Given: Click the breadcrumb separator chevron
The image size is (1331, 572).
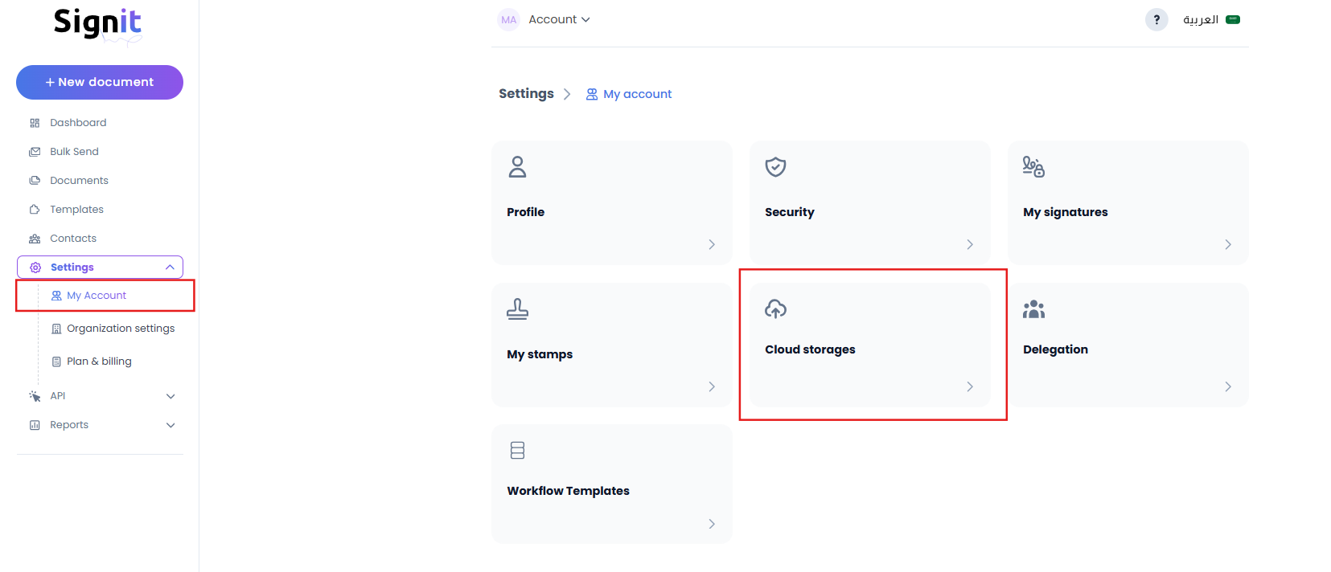Looking at the screenshot, I should (567, 94).
